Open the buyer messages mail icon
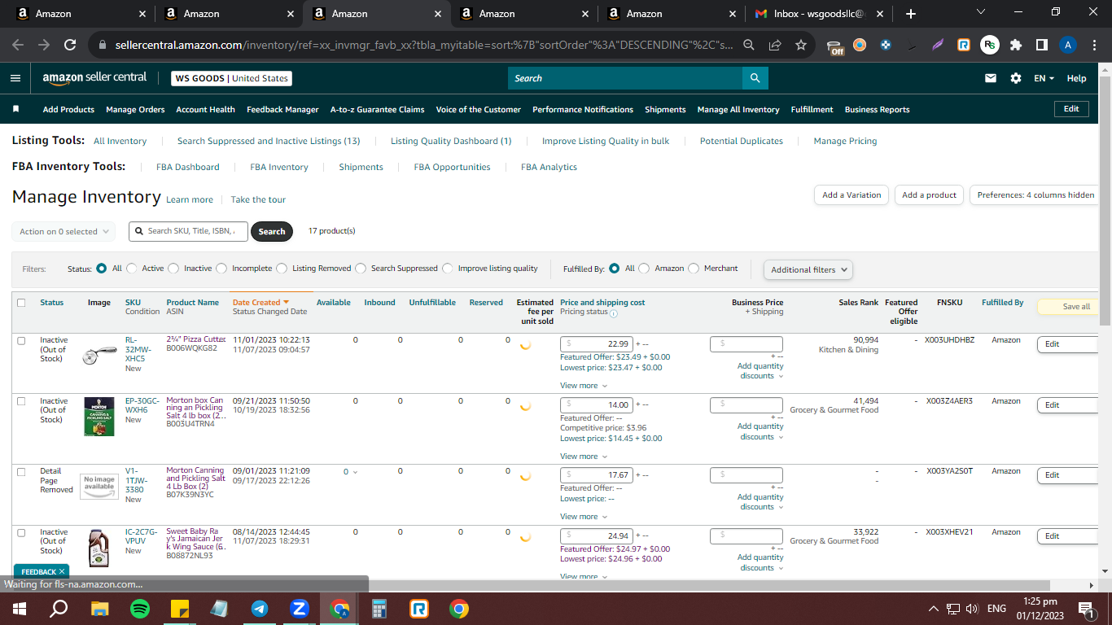1112x625 pixels. point(991,78)
